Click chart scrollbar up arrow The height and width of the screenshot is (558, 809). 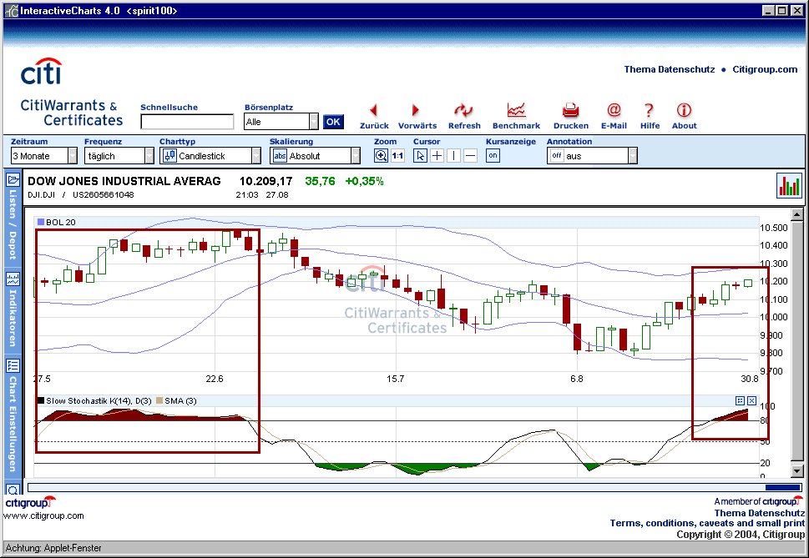(x=797, y=214)
